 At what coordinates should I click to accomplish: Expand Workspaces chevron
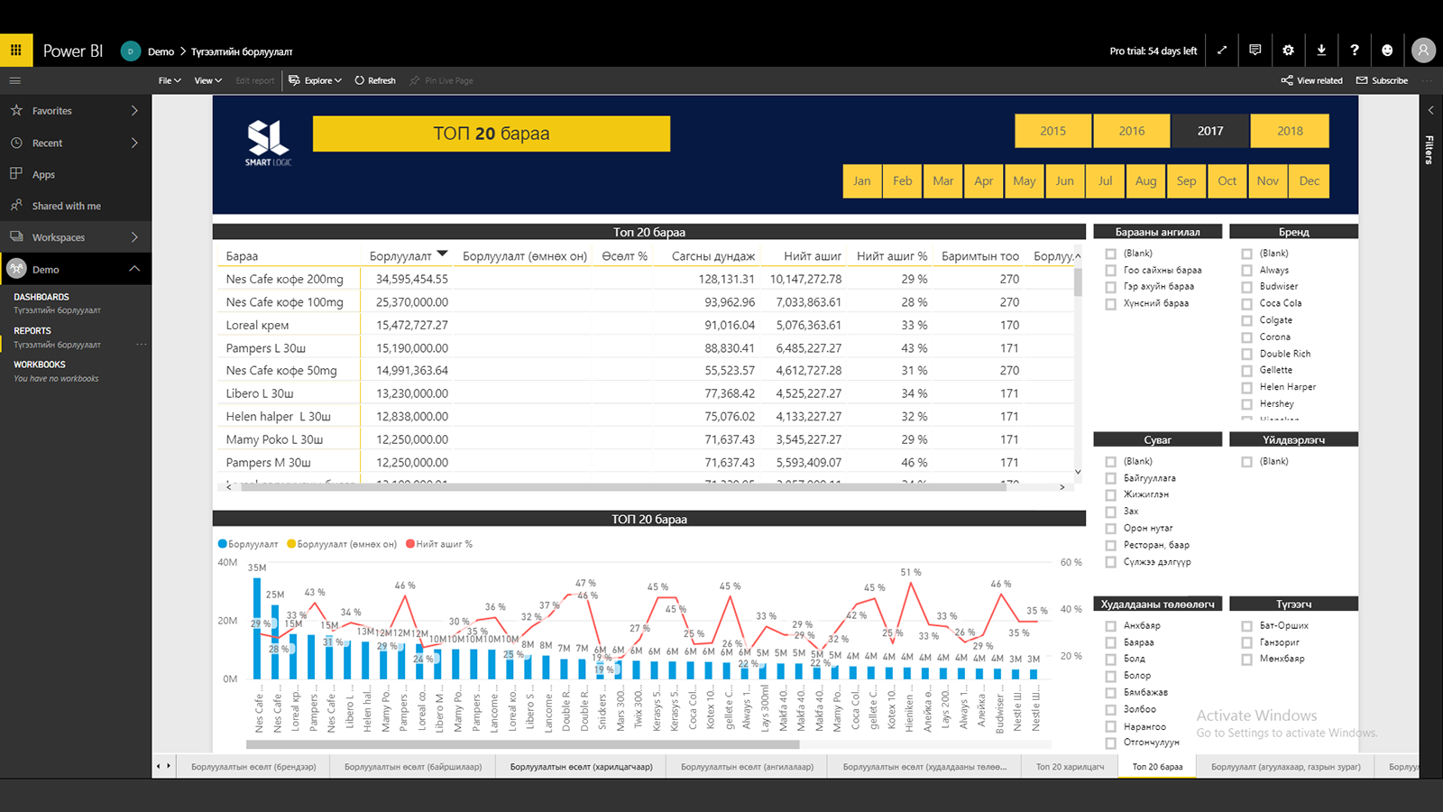coord(134,237)
